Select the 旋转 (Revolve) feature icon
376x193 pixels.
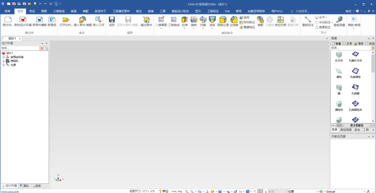click(x=194, y=20)
